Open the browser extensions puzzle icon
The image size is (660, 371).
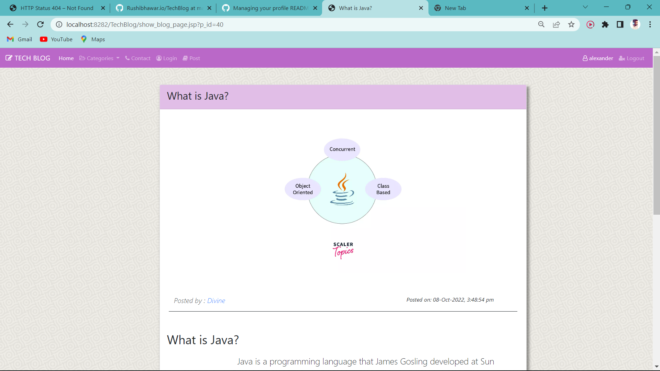605,24
